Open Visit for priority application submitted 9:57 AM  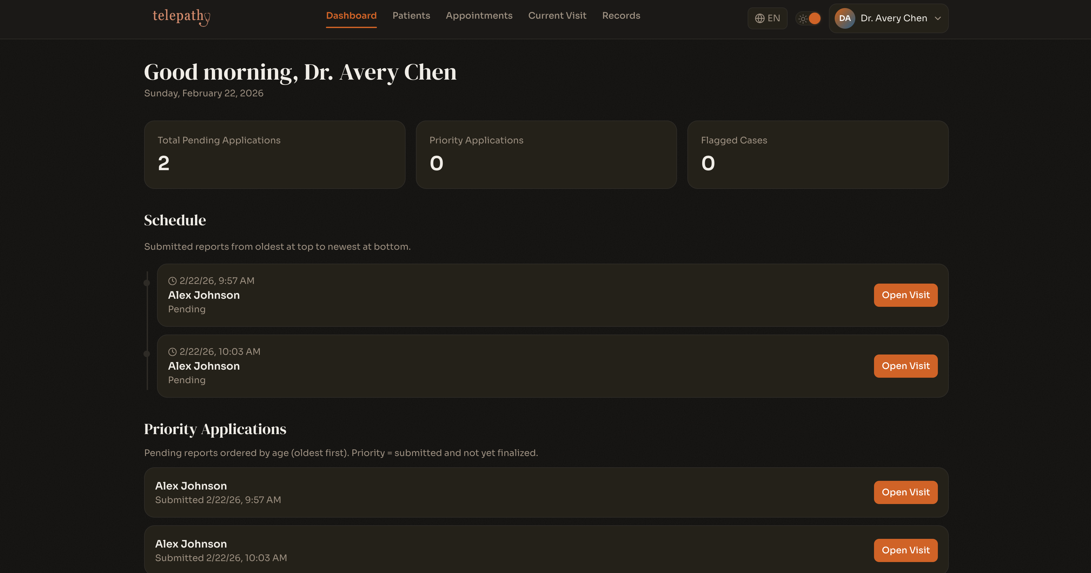pos(906,492)
